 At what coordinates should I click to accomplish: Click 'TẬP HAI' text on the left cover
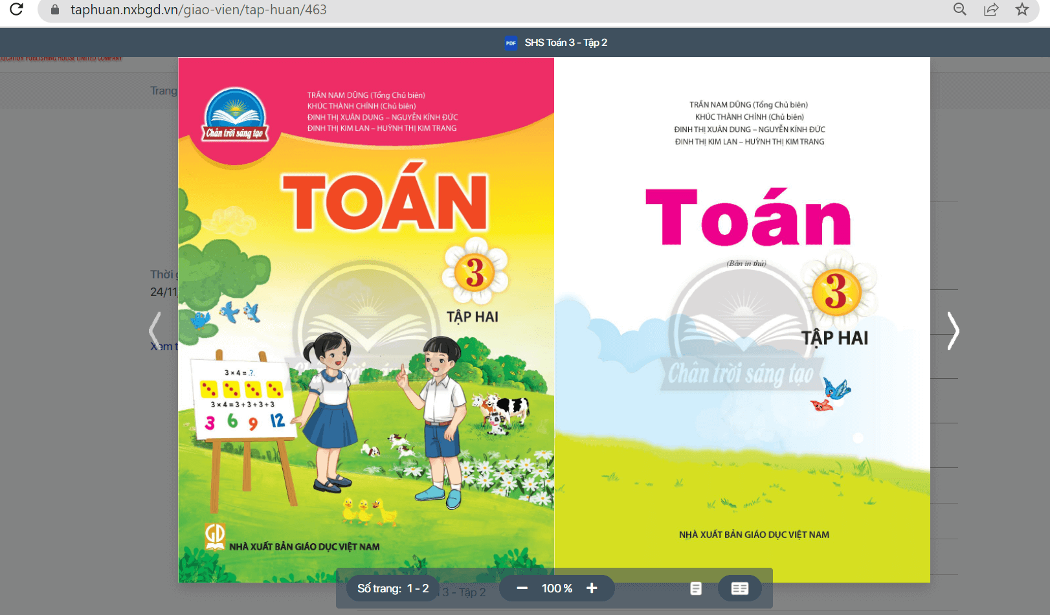(473, 317)
